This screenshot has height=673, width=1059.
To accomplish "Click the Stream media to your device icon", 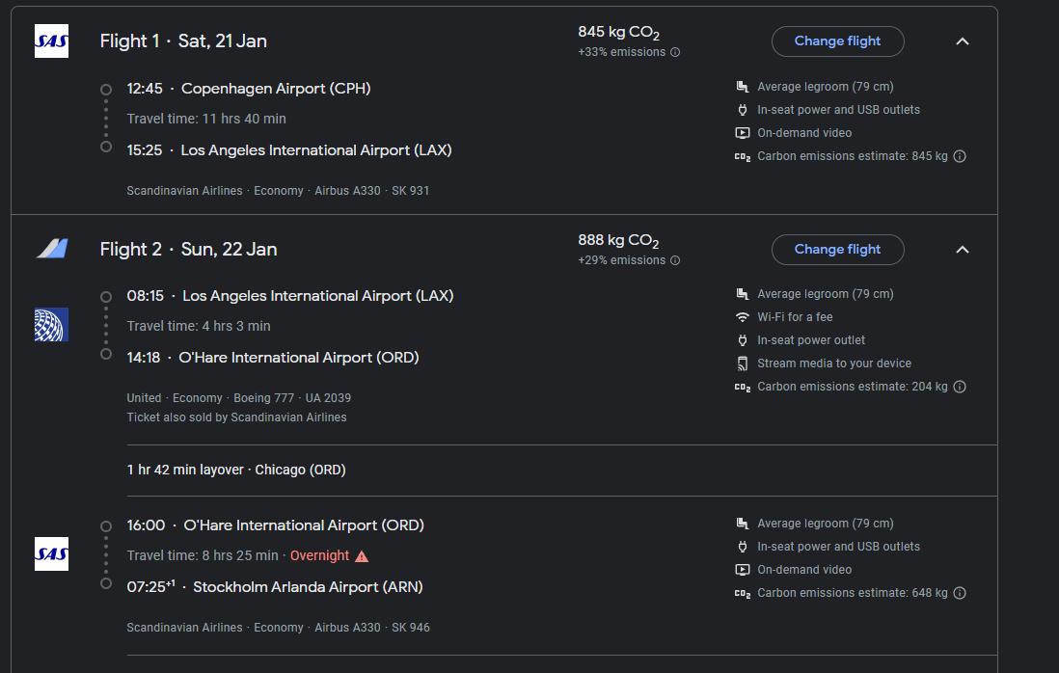I will pyautogui.click(x=743, y=363).
